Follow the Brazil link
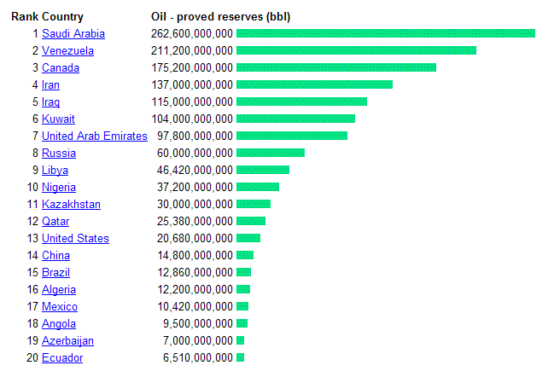 [56, 273]
